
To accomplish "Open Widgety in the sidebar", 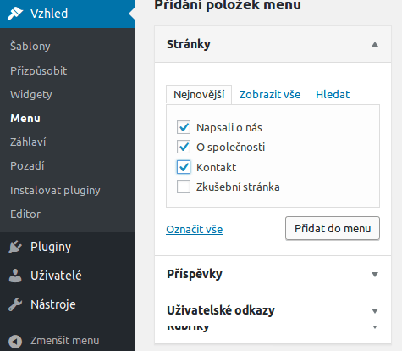I will point(31,94).
